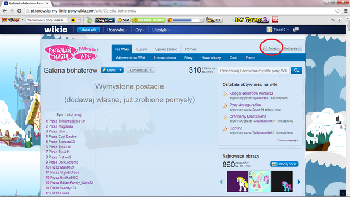Screen dimensions: 350x197
Task: Open the toolbar search box dropdown arrow
Action: click(67, 20)
